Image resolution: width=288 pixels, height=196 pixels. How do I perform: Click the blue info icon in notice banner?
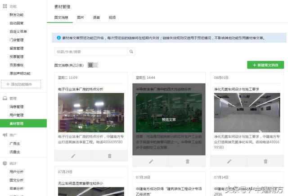pyautogui.click(x=58, y=38)
